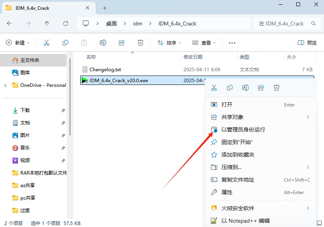Choose 打开 from context menu
The image size is (324, 227).
260,104
